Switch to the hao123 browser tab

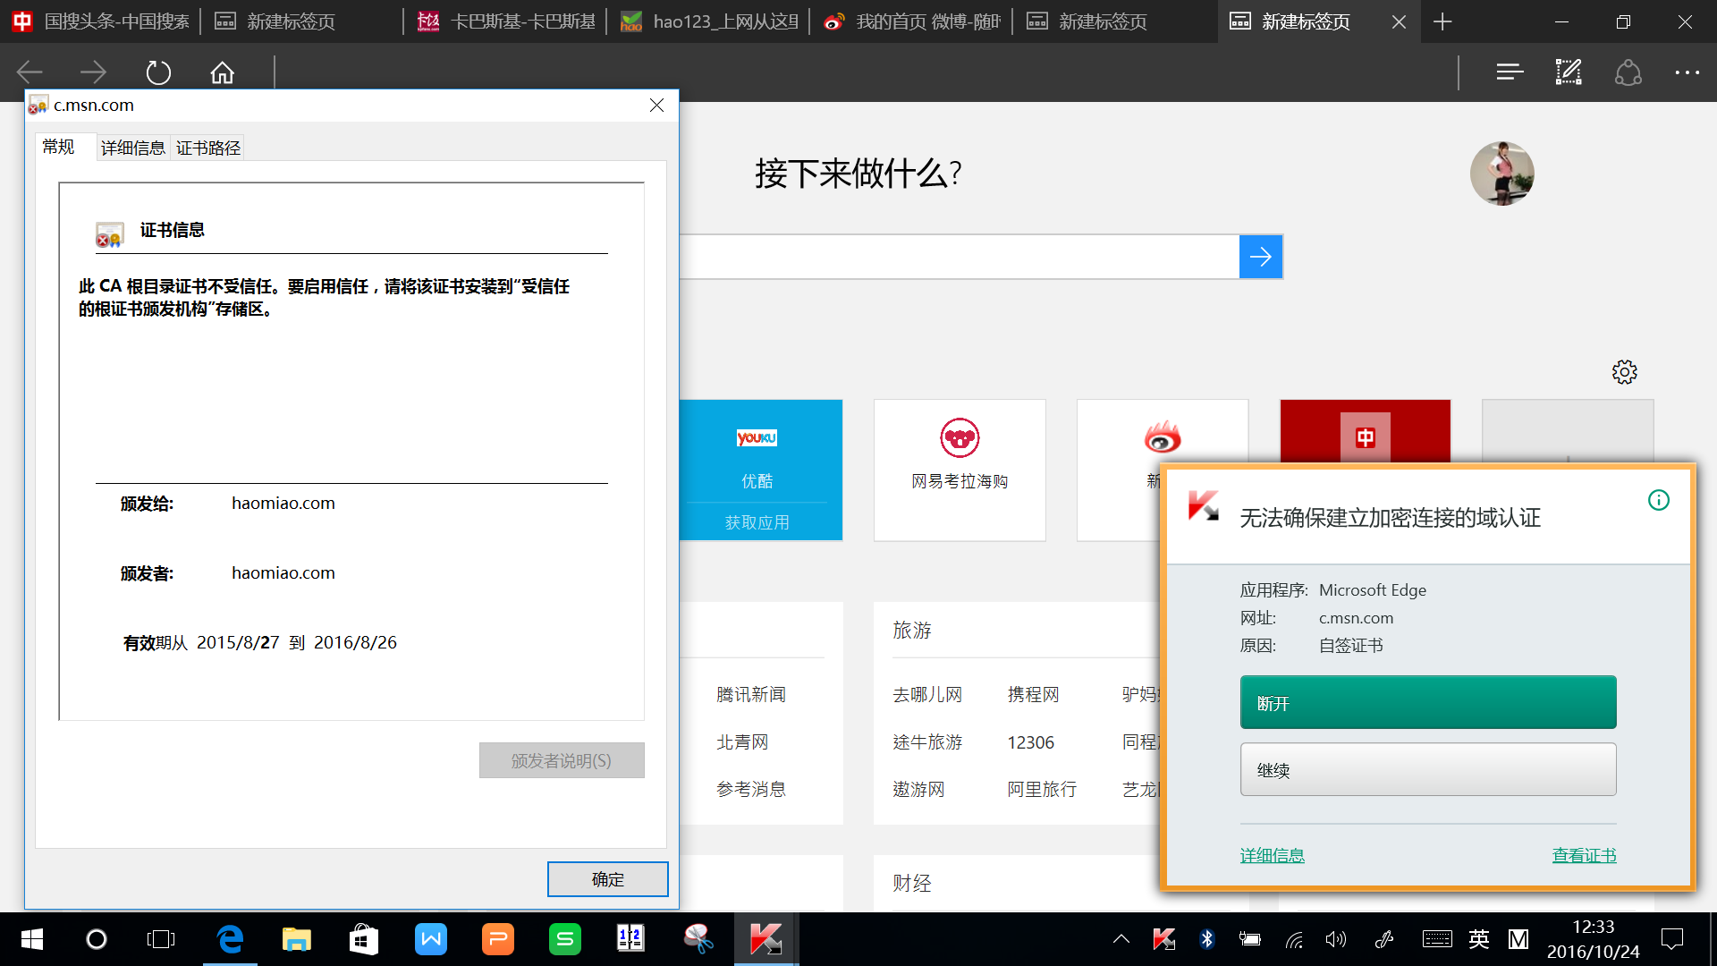pos(710,21)
